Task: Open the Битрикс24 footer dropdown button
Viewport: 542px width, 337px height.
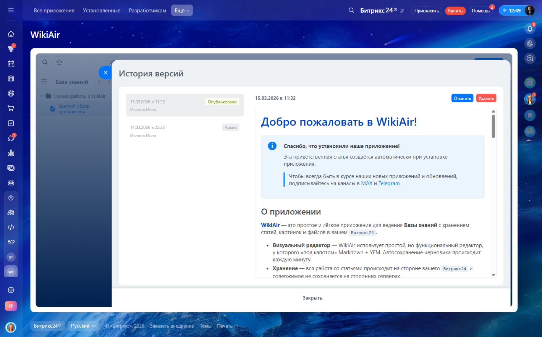Action: point(47,326)
